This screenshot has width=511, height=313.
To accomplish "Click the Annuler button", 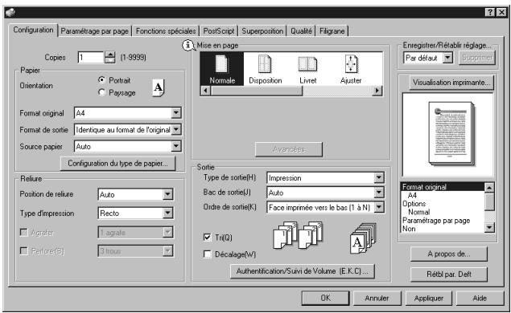I will point(377,298).
